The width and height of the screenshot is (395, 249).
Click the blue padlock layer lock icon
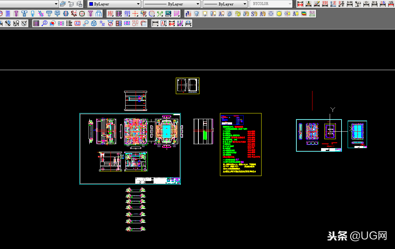[230, 14]
